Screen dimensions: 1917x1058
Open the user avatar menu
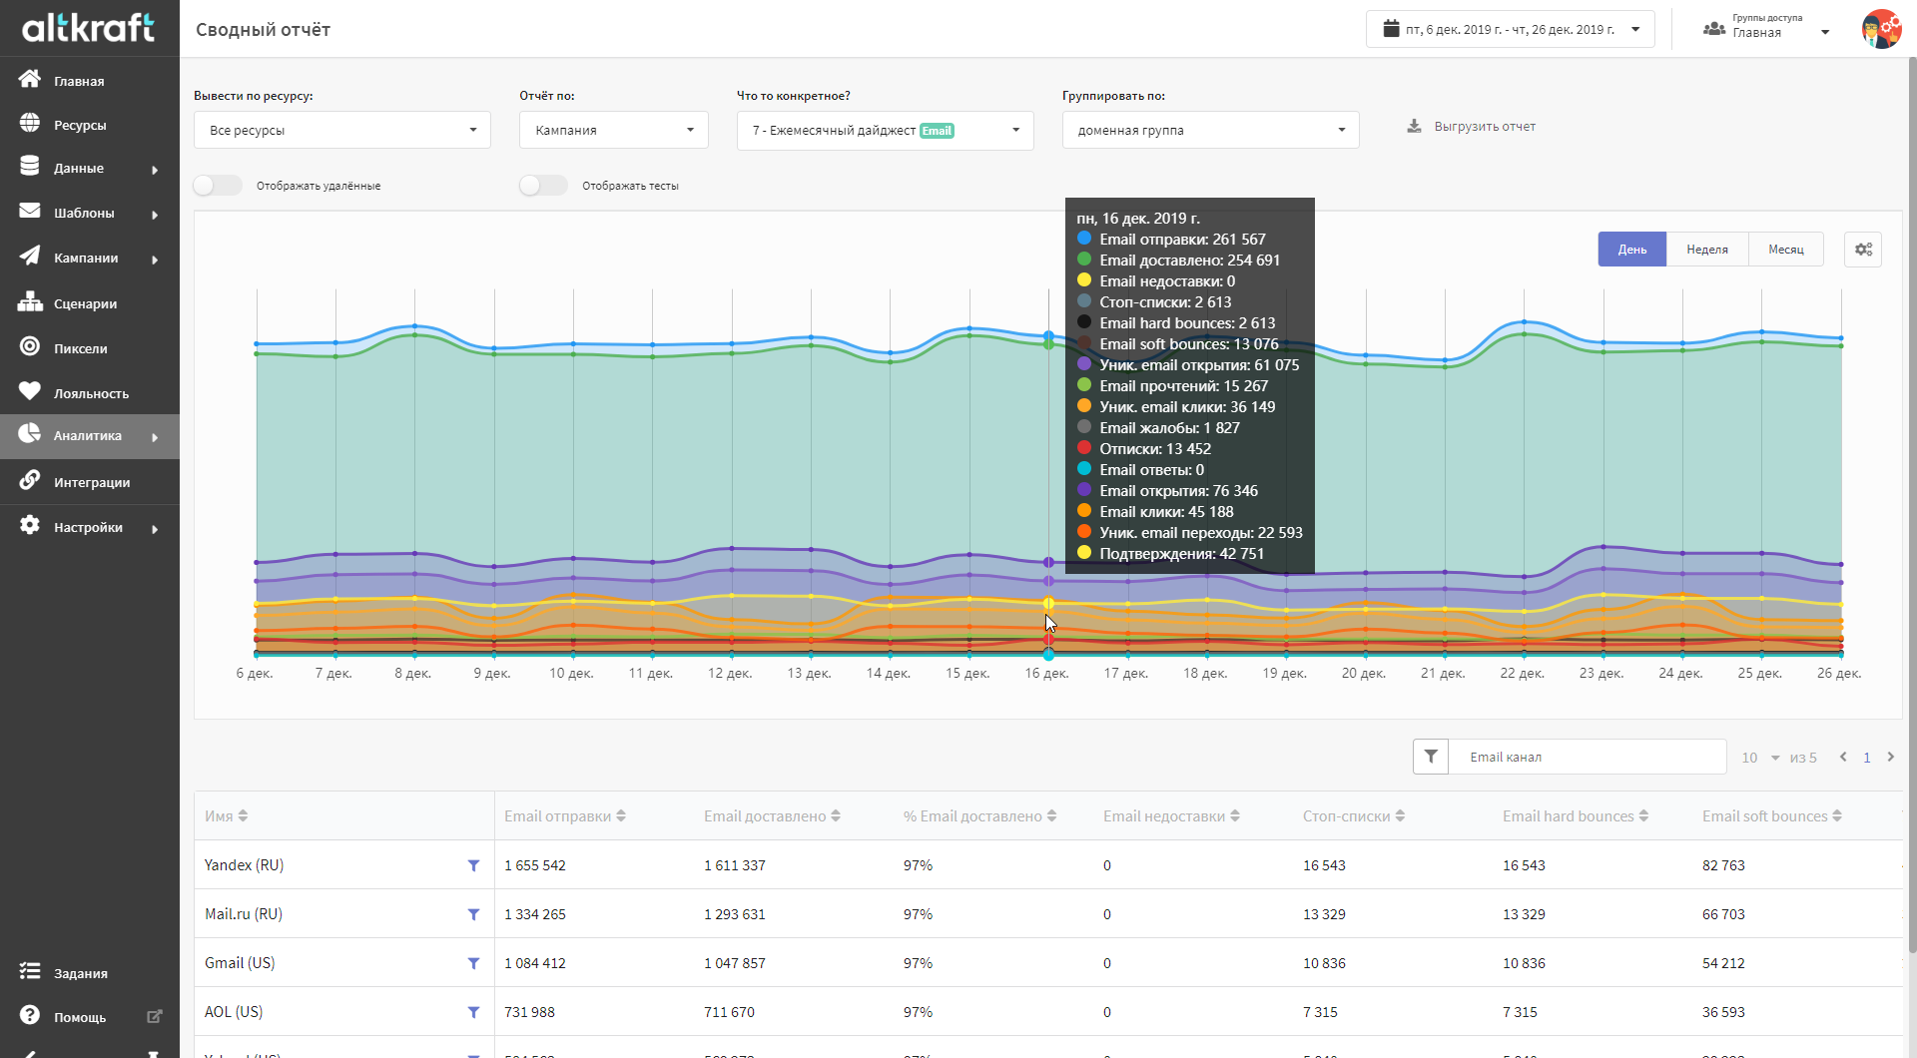1881,29
